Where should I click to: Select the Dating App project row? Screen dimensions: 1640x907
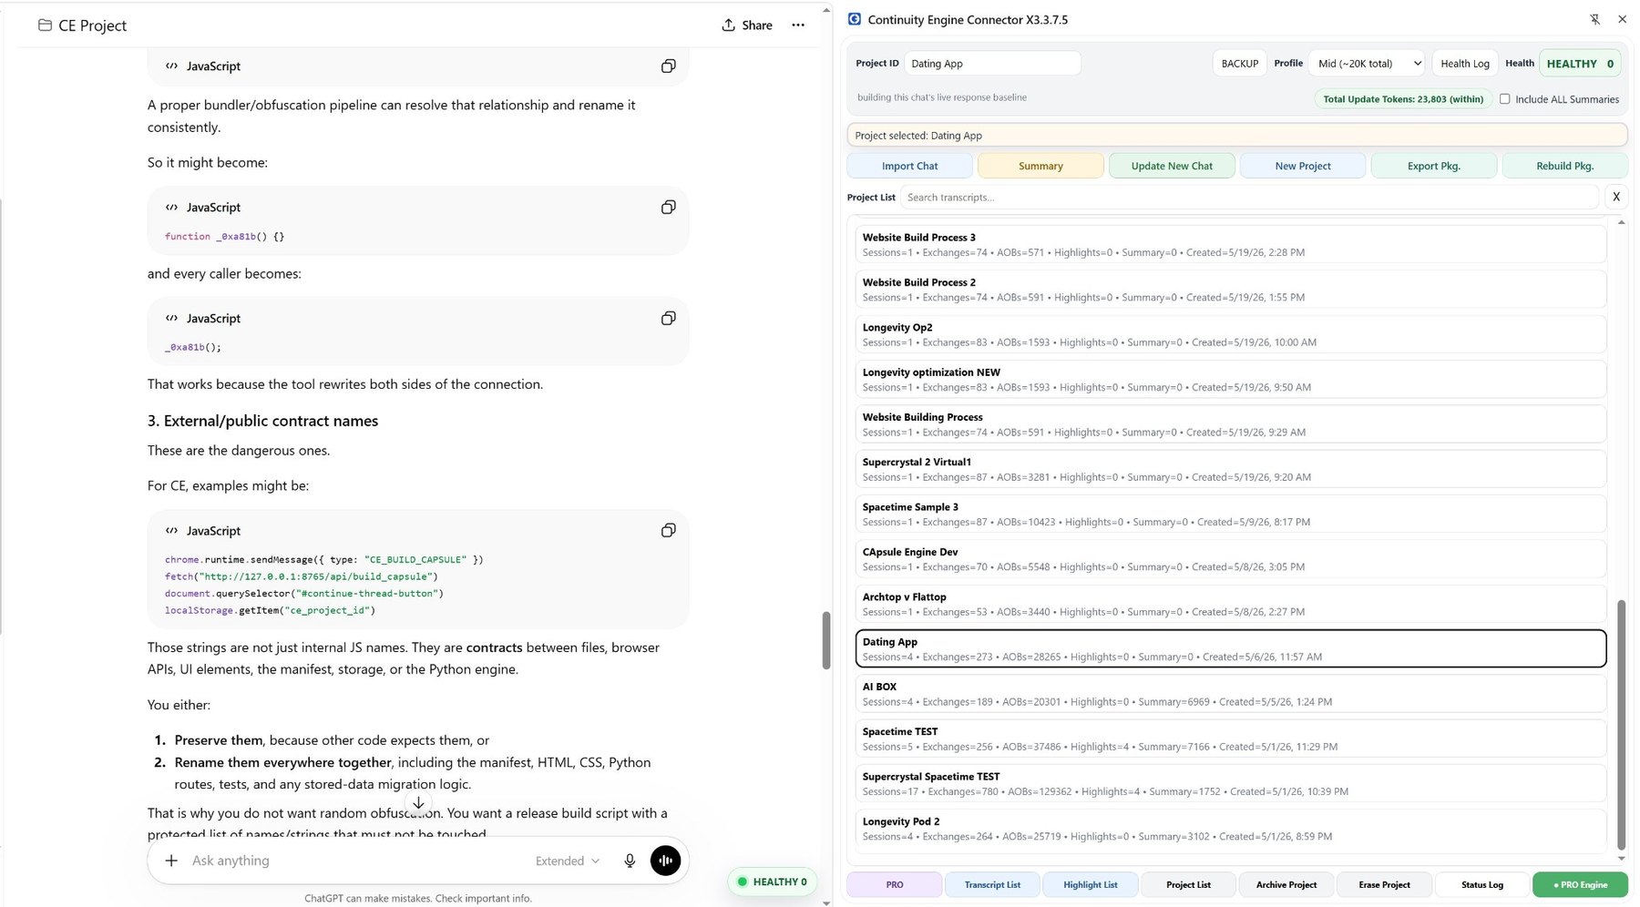(x=1230, y=648)
